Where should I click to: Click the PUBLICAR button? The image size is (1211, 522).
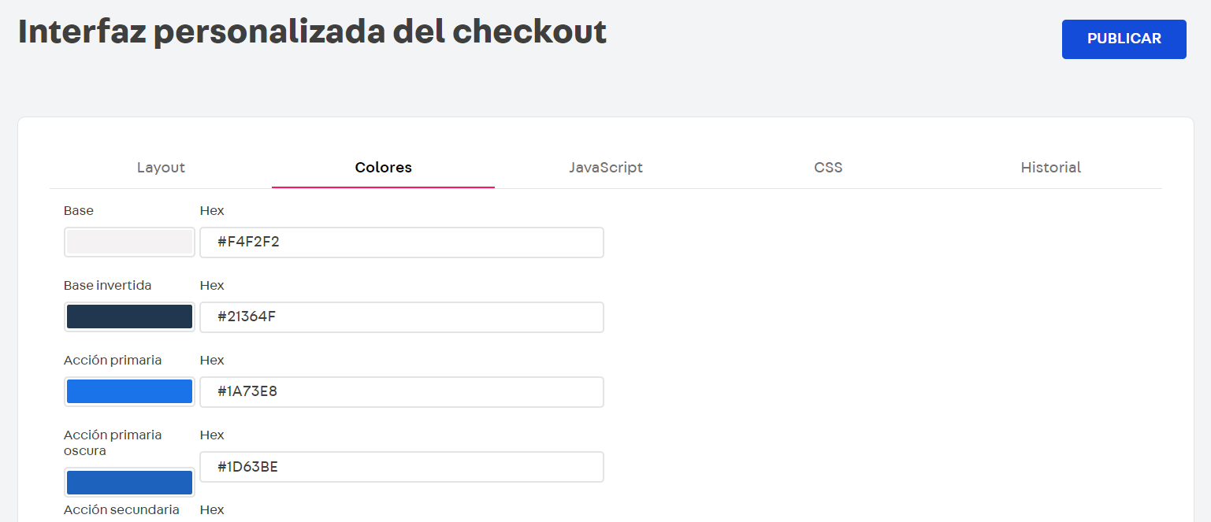click(1124, 39)
